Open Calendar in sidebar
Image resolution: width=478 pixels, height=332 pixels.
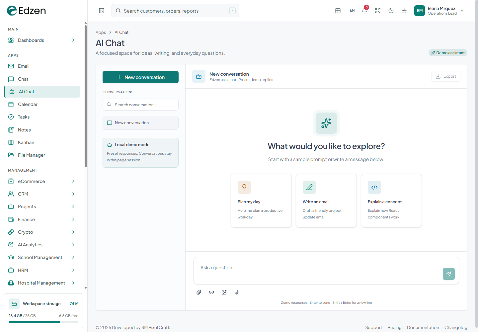pyautogui.click(x=42, y=104)
